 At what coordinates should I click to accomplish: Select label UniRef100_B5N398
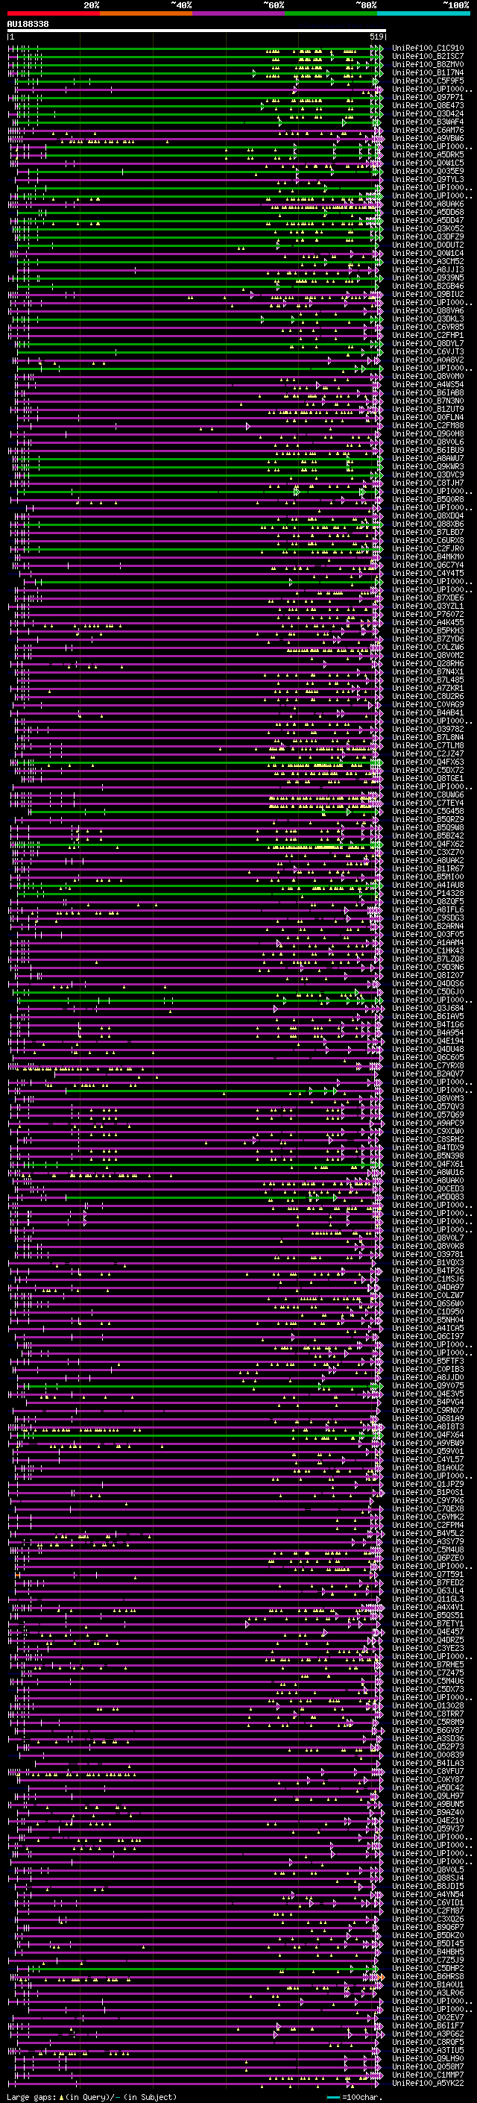428,1156
